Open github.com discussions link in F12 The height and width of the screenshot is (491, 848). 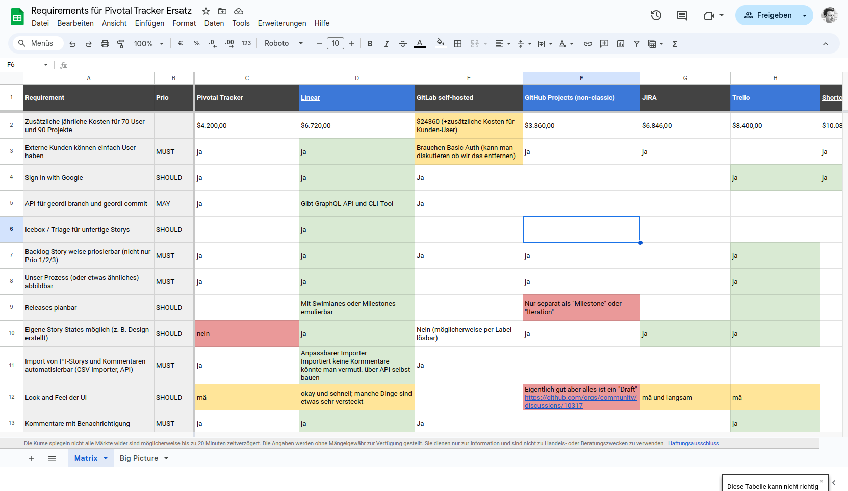[x=581, y=401]
